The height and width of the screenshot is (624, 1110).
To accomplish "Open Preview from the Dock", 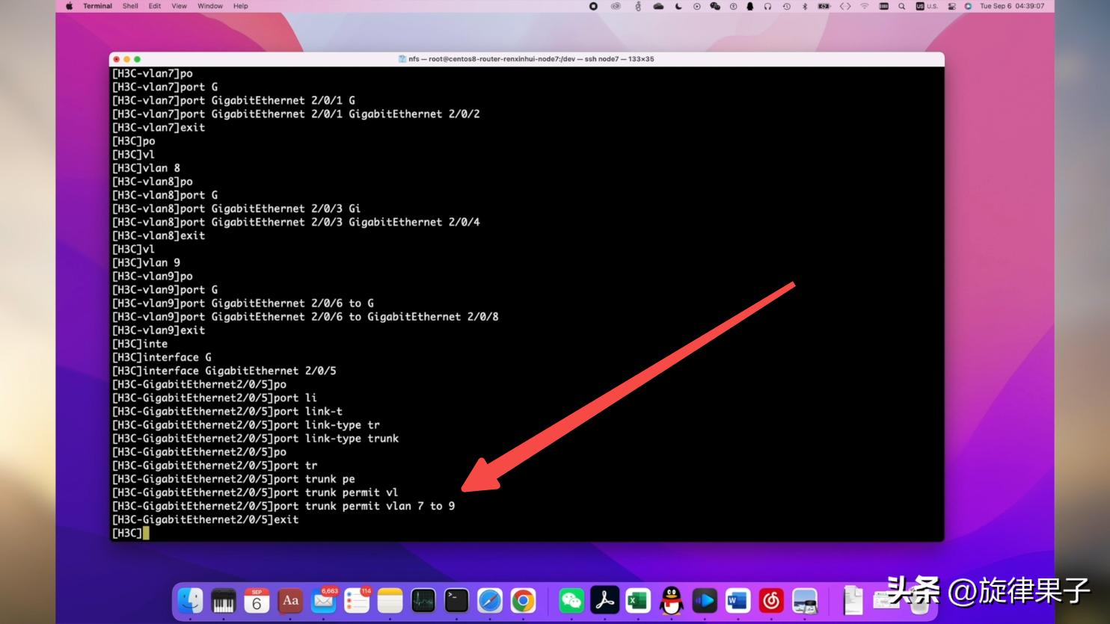I will click(x=805, y=600).
